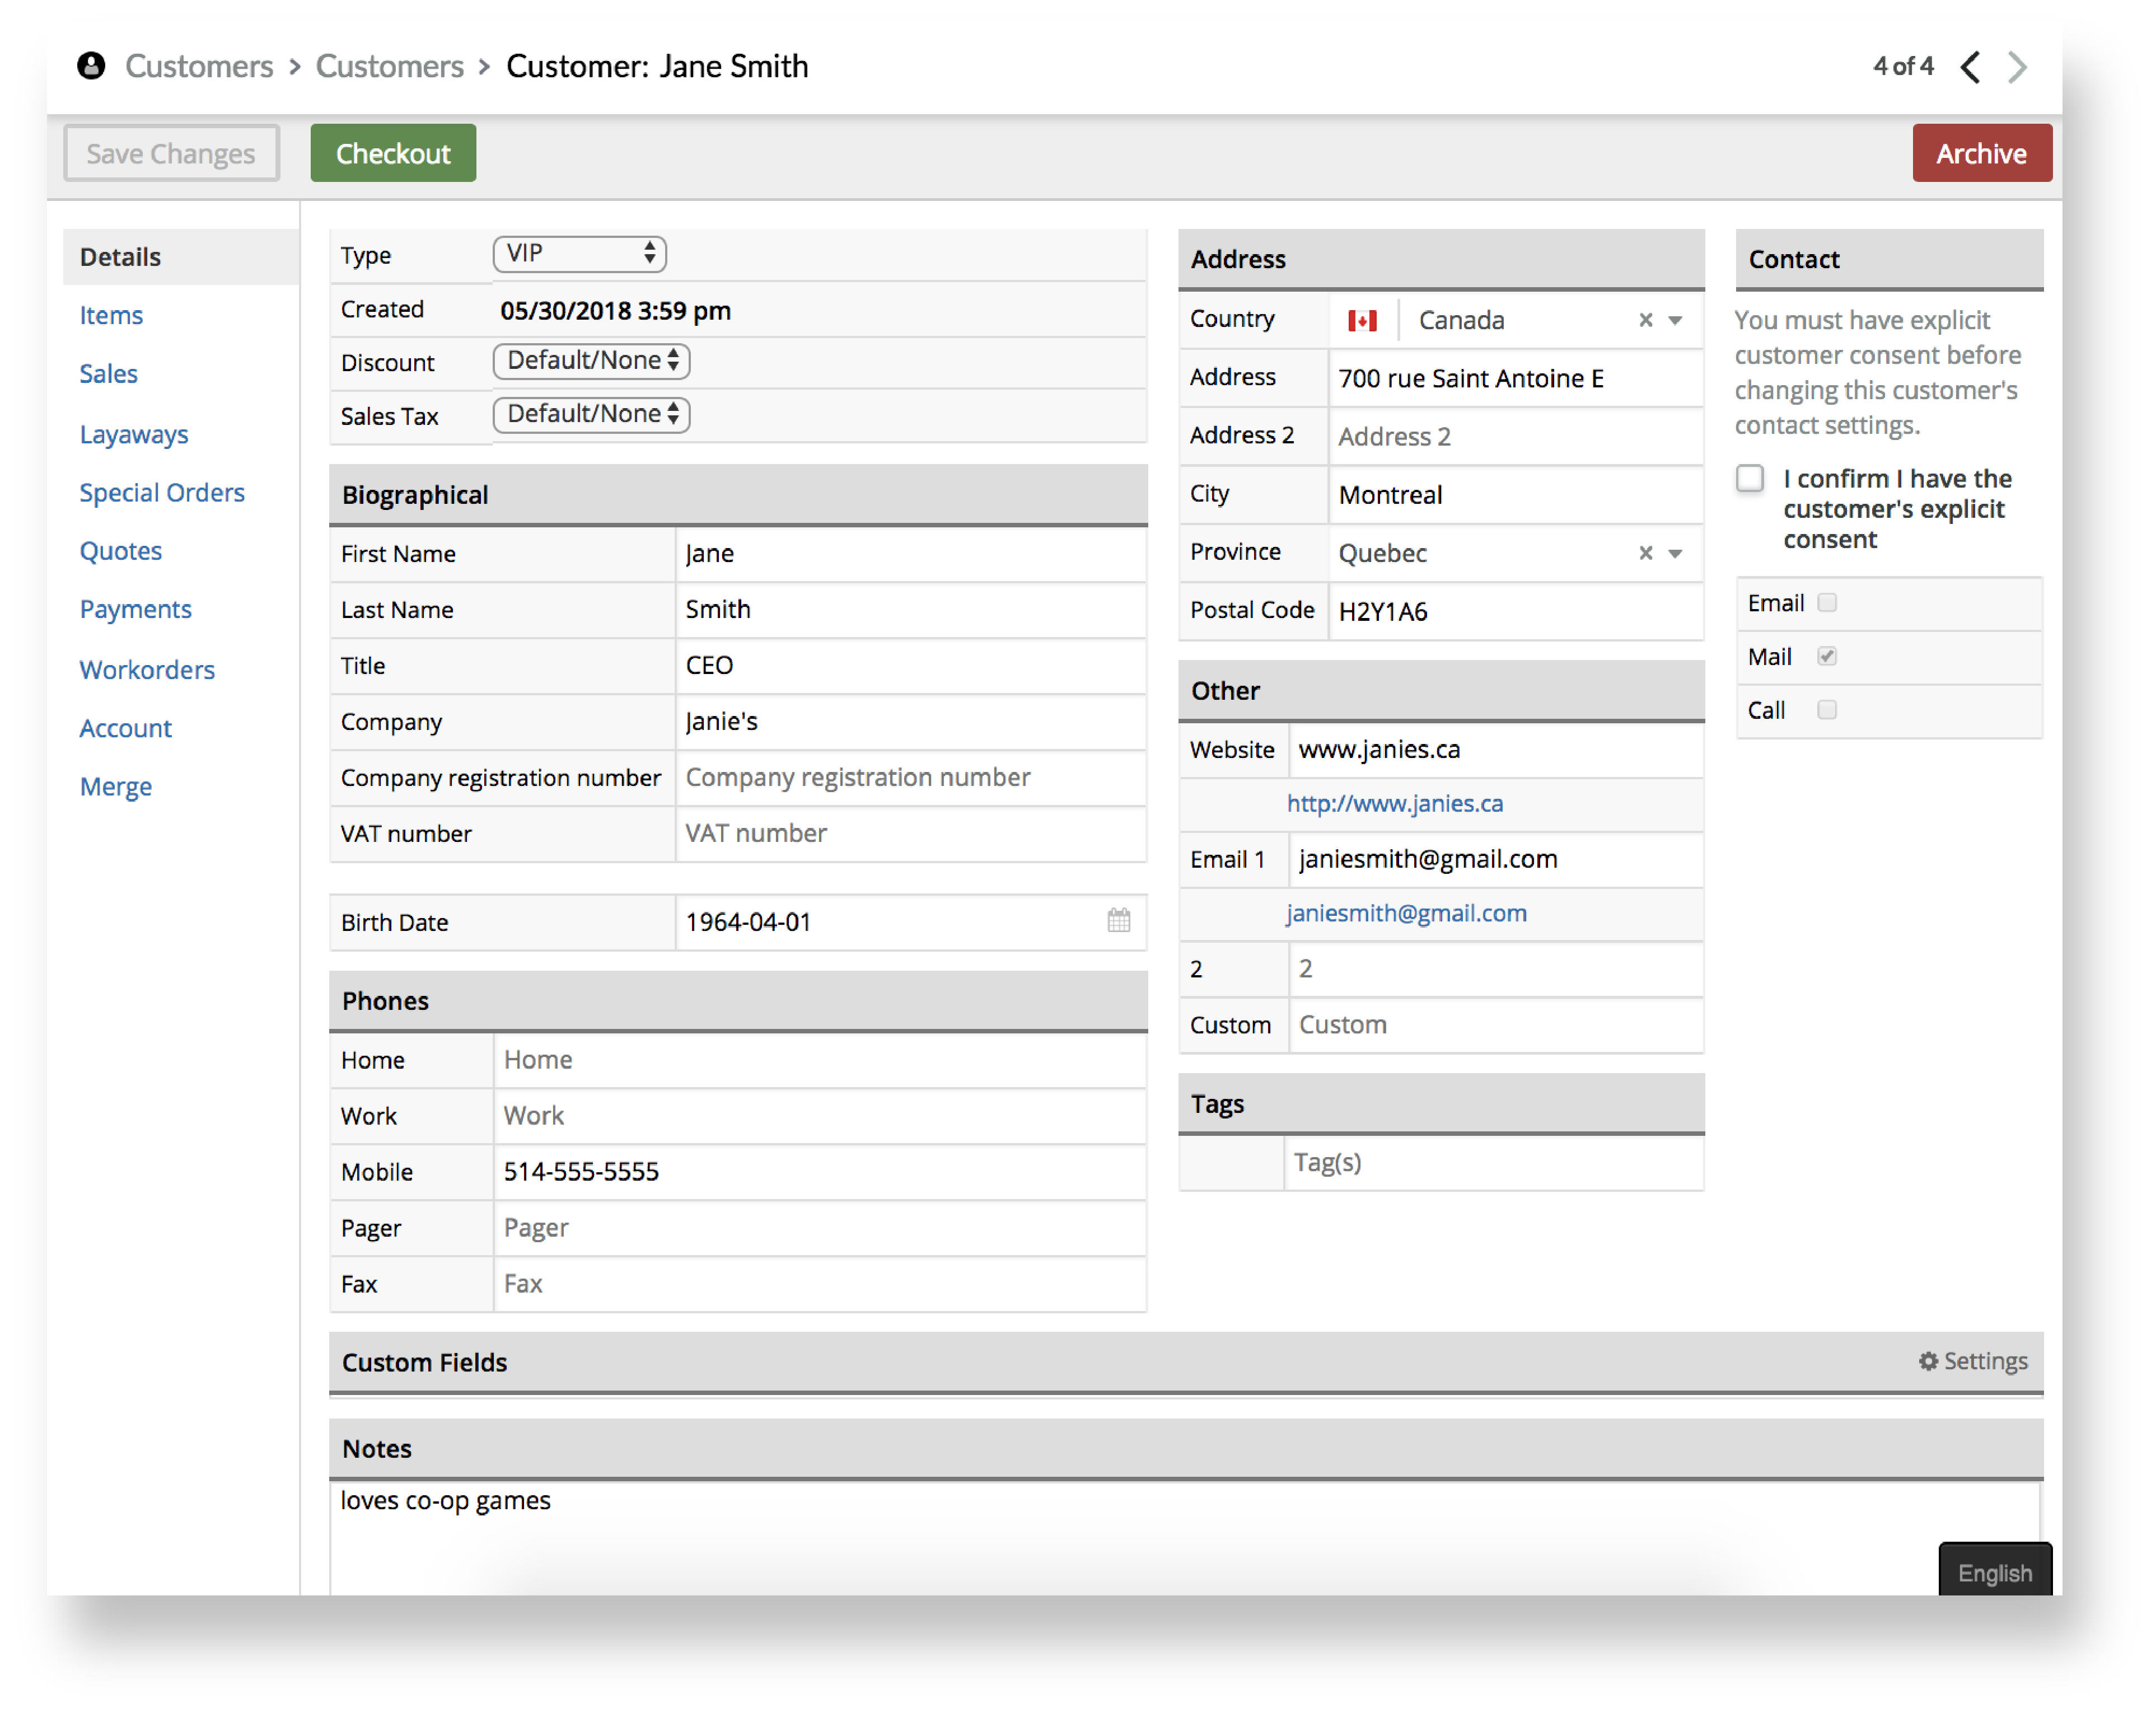The height and width of the screenshot is (1713, 2156).
Task: Click the Title field containing CEO
Action: coord(910,666)
